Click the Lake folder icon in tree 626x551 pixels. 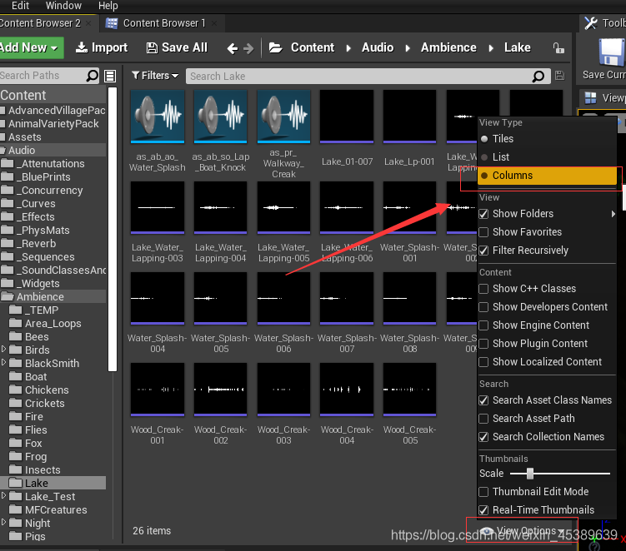pyautogui.click(x=16, y=483)
